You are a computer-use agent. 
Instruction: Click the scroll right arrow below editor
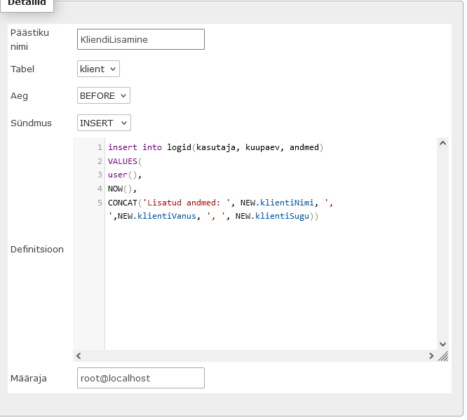coord(431,355)
